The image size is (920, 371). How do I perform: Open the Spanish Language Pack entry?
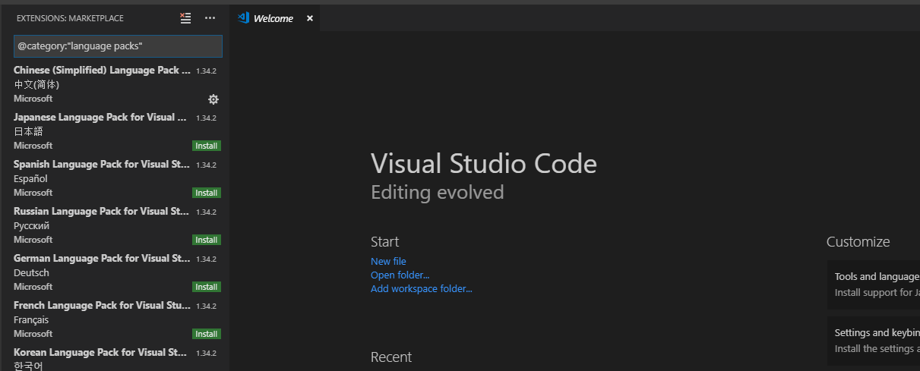(x=115, y=178)
